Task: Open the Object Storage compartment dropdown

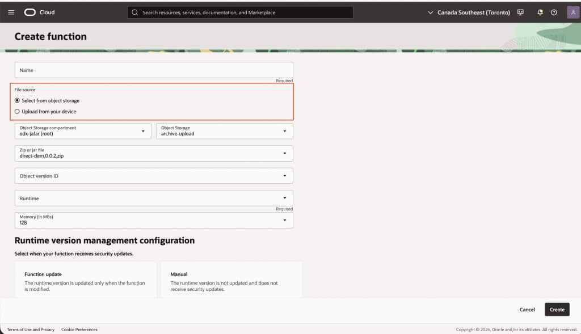Action: point(83,131)
